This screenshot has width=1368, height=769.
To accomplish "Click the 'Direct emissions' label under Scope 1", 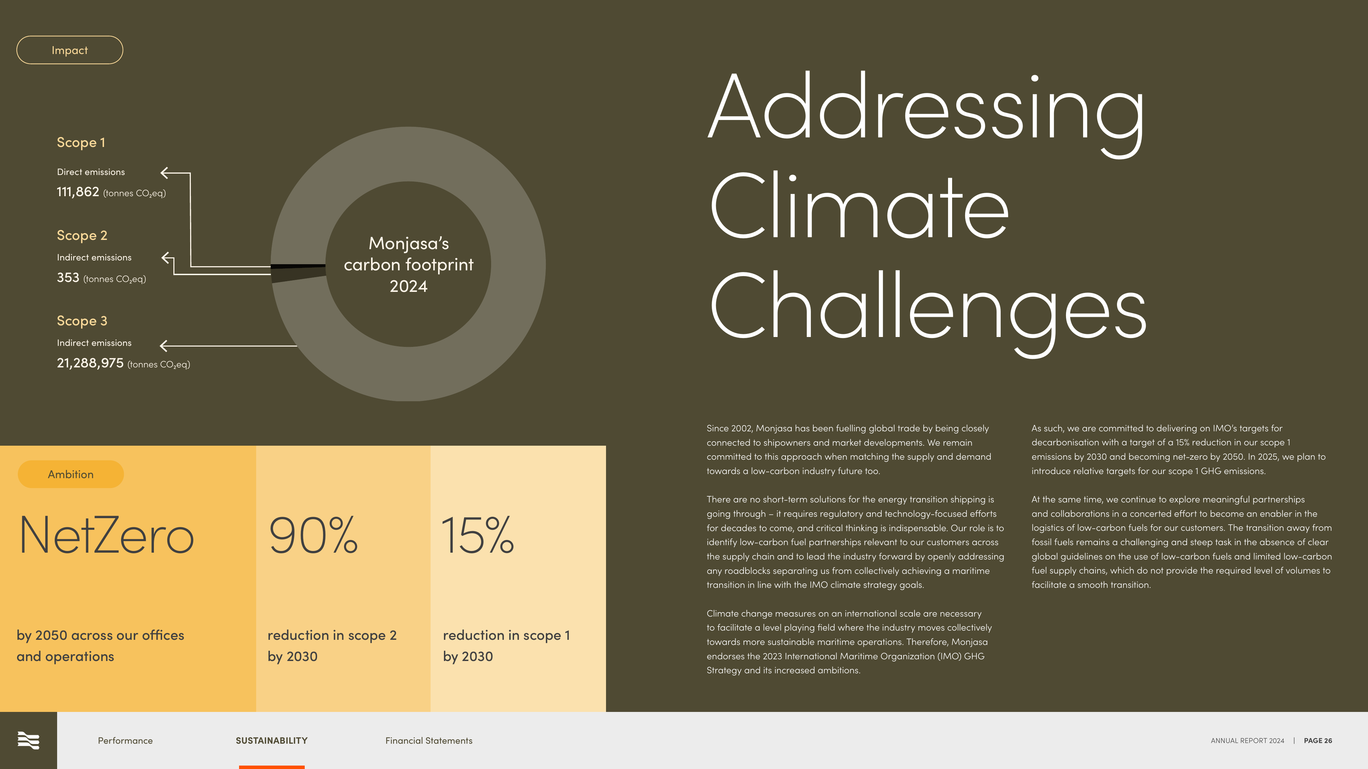I will [91, 172].
